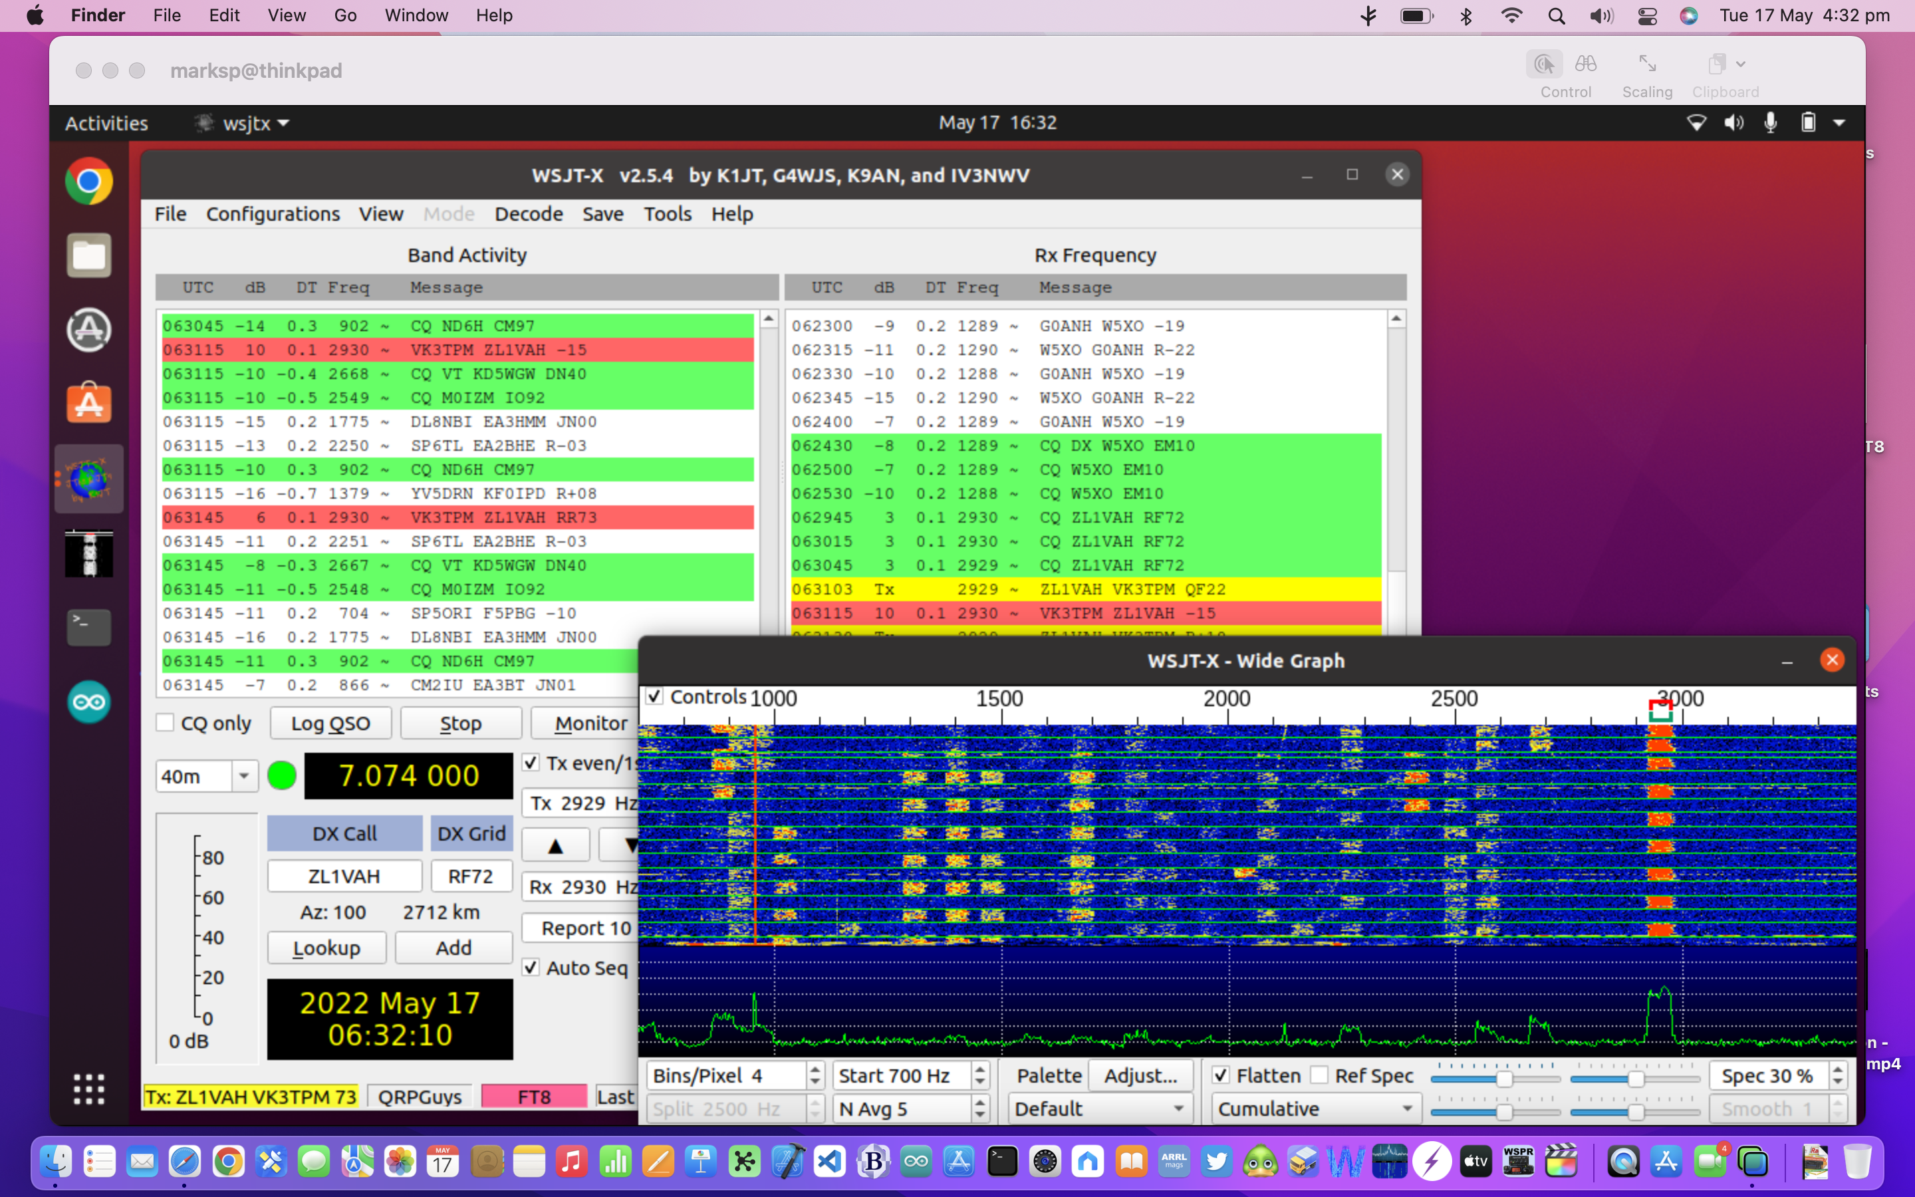Image resolution: width=1915 pixels, height=1197 pixels.
Task: Adjust the Start 700 Hz stepper arrows
Action: pyautogui.click(x=981, y=1075)
